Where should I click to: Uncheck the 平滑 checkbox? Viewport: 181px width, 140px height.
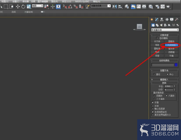(153, 102)
